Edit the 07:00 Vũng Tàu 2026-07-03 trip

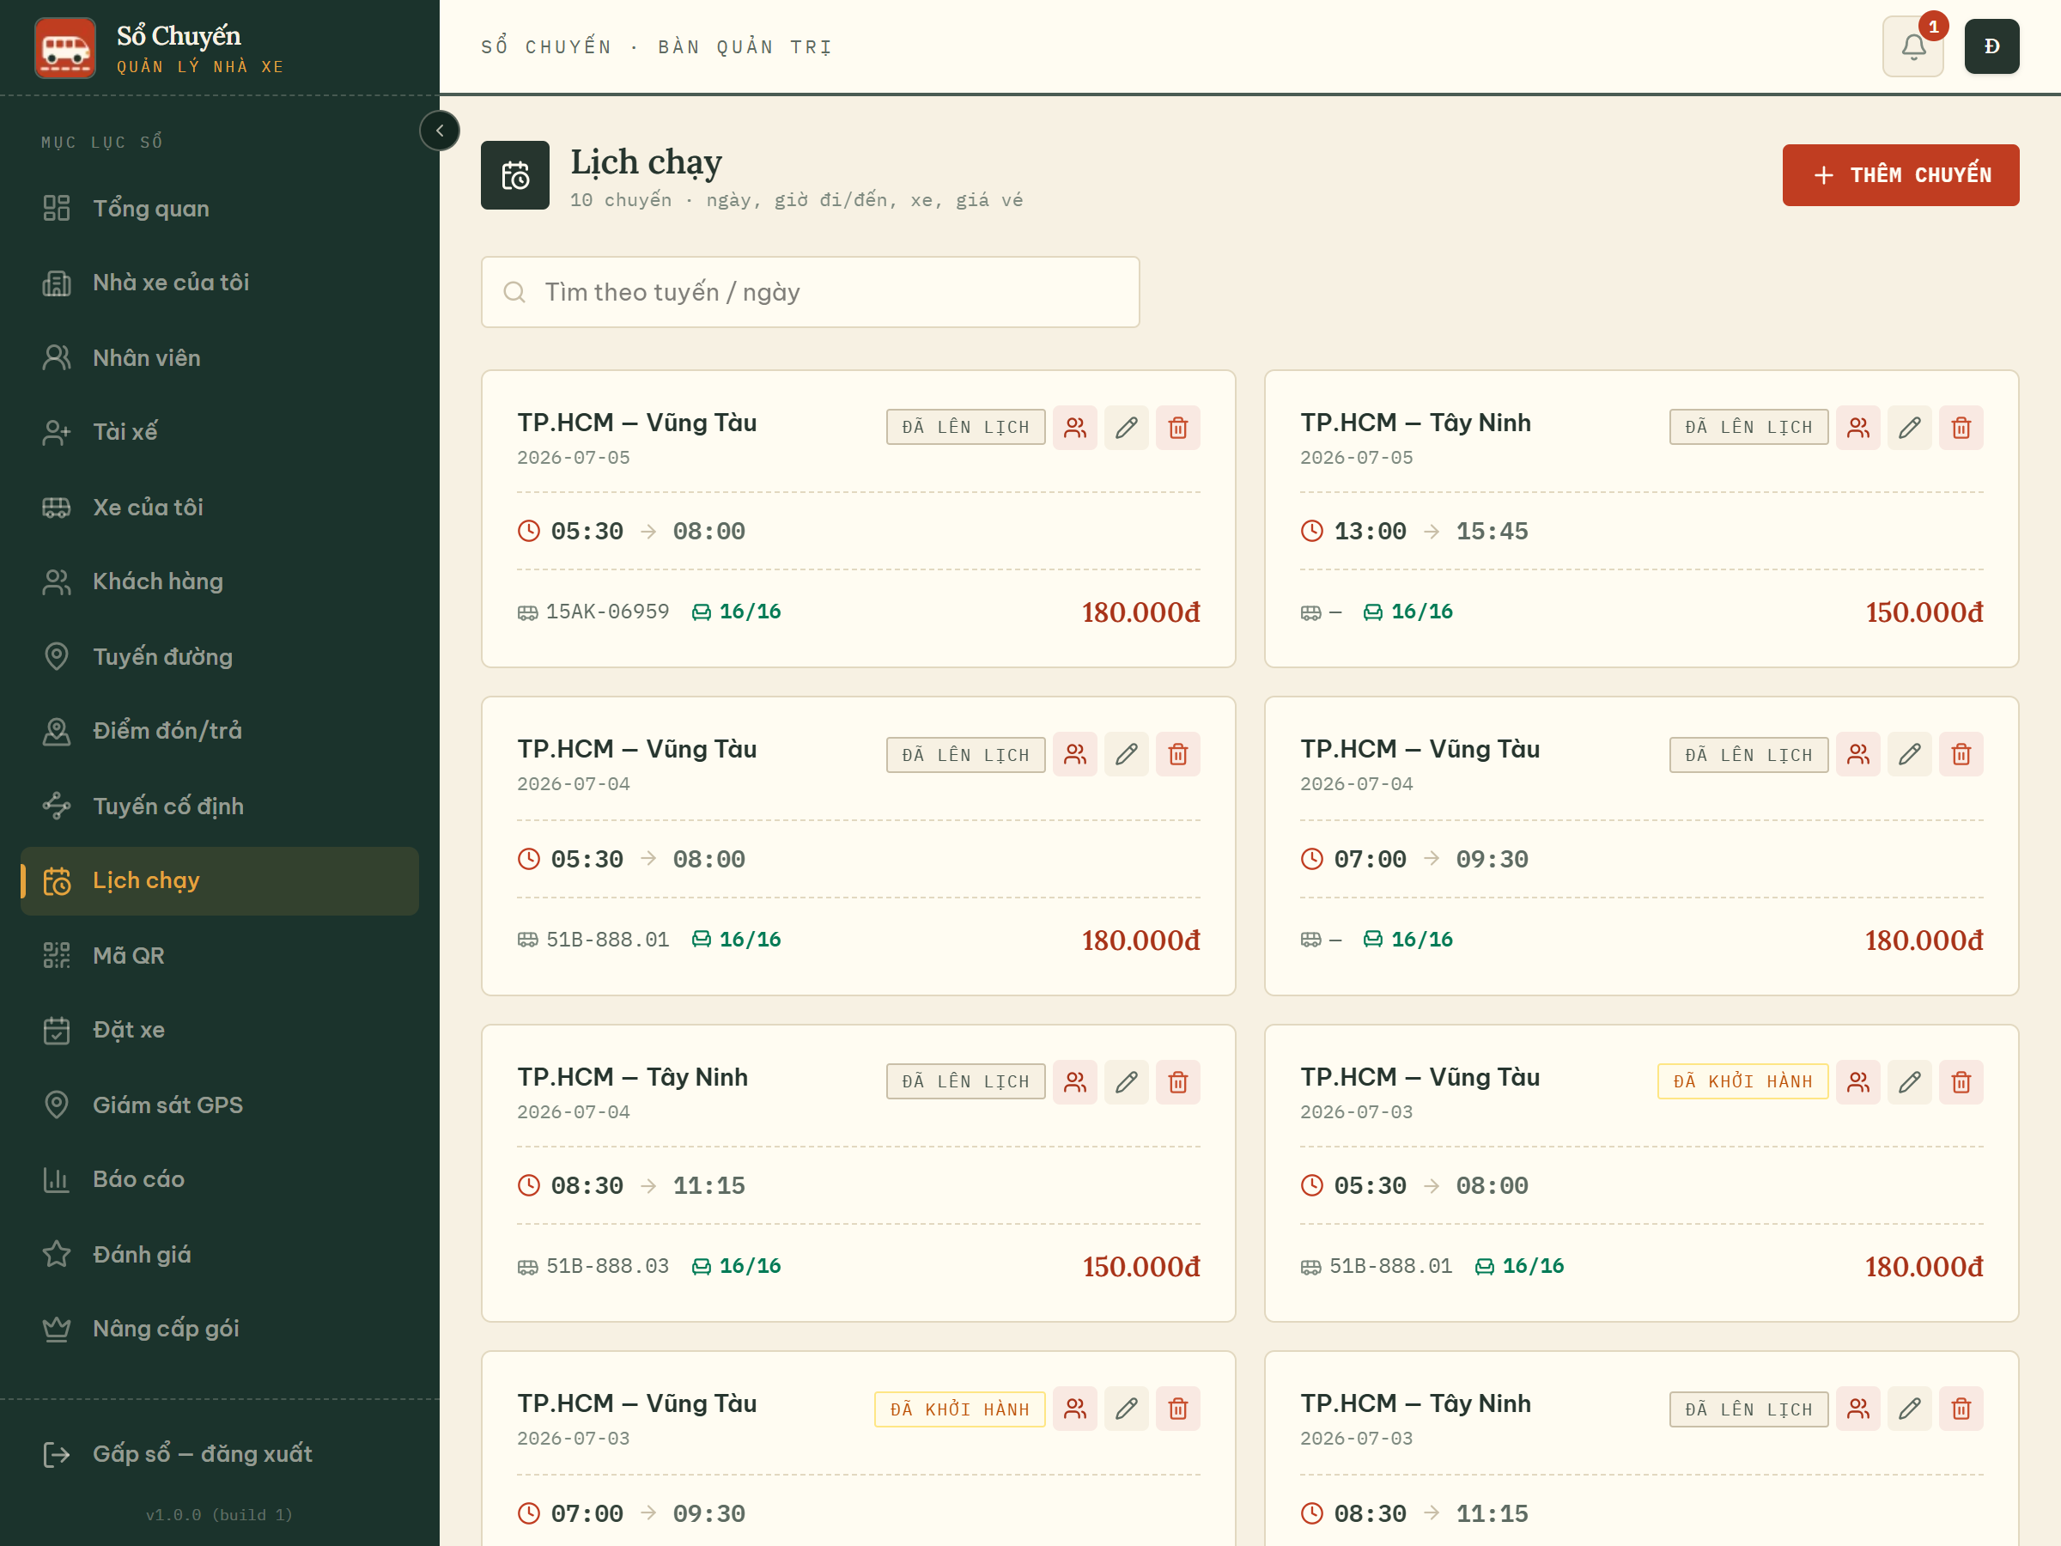tap(1127, 1409)
